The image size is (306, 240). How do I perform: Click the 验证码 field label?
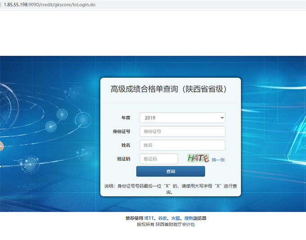click(x=123, y=159)
